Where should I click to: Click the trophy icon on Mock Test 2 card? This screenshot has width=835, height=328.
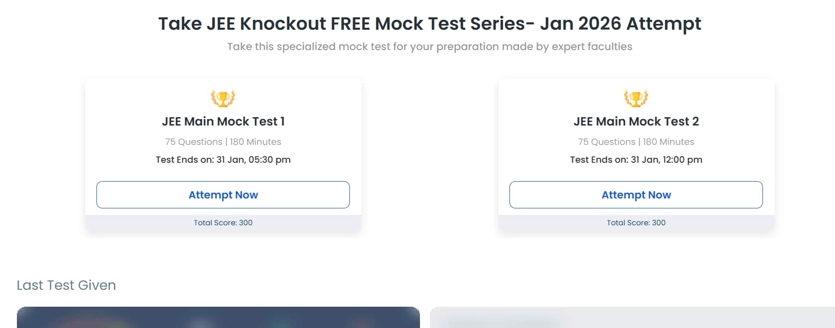point(636,98)
